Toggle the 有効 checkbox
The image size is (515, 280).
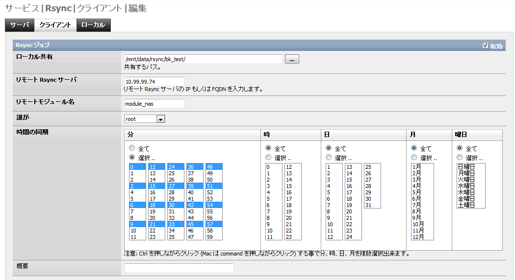[485, 46]
